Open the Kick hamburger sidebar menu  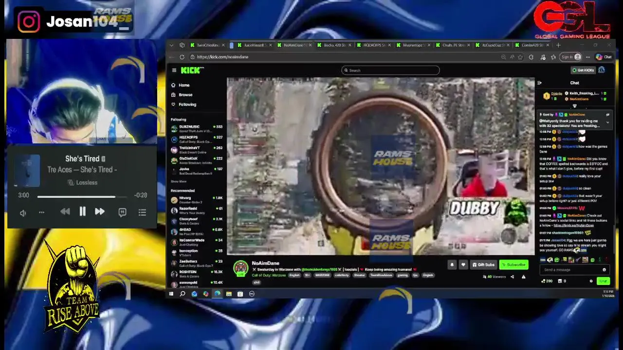pos(174,70)
